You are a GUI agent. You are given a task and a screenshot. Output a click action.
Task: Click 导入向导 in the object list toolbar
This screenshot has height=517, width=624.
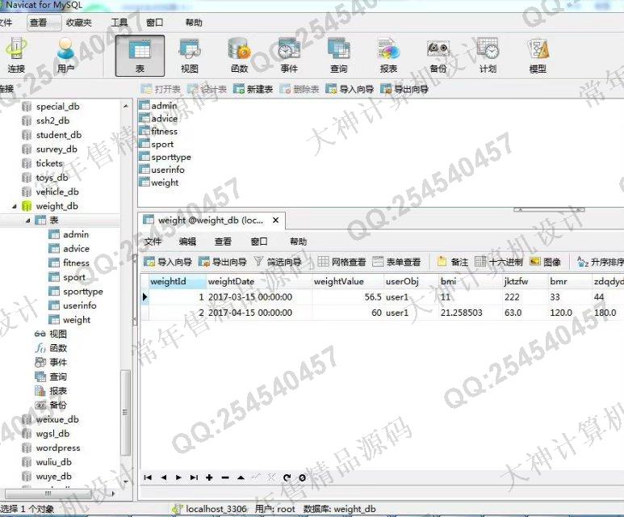tap(350, 89)
